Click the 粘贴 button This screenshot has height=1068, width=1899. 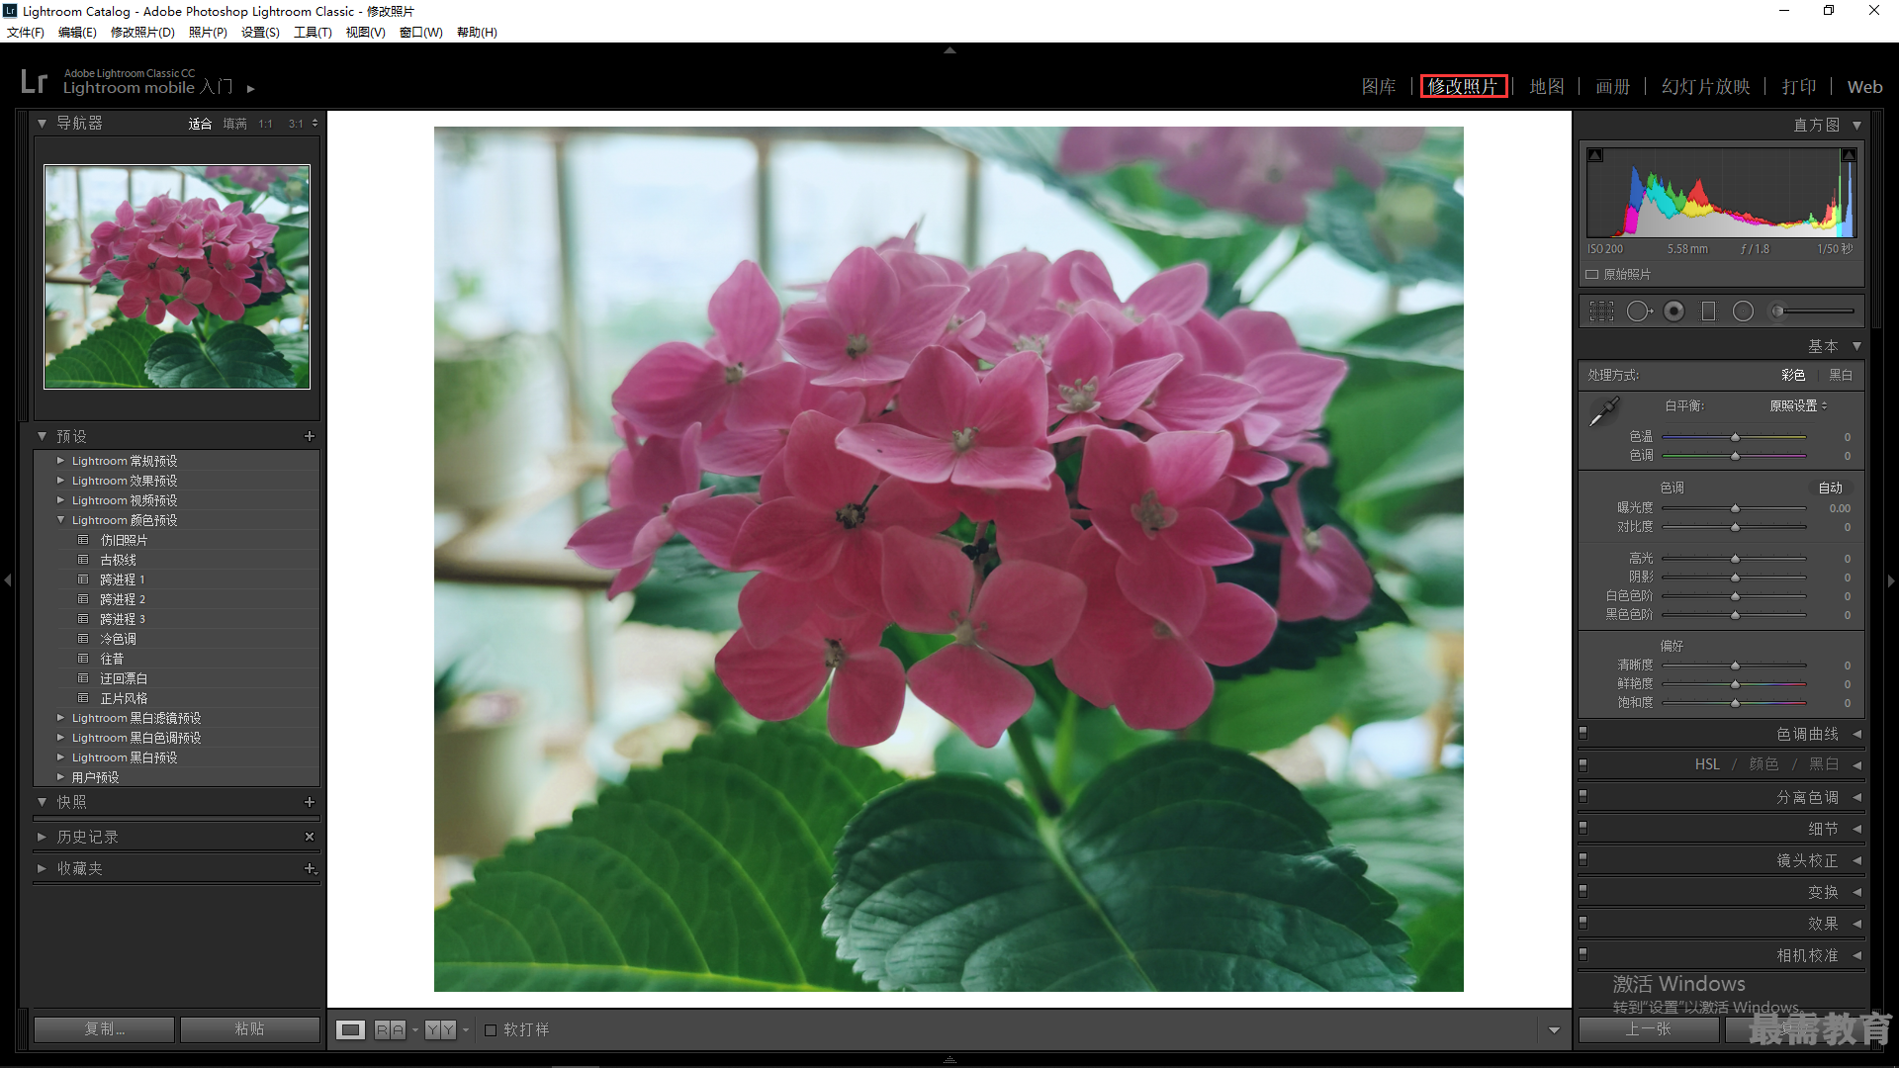pos(249,1029)
